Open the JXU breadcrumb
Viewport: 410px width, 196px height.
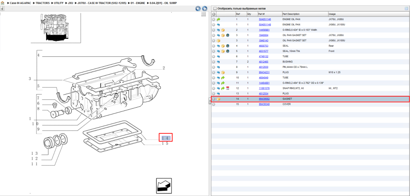(x=71, y=3)
